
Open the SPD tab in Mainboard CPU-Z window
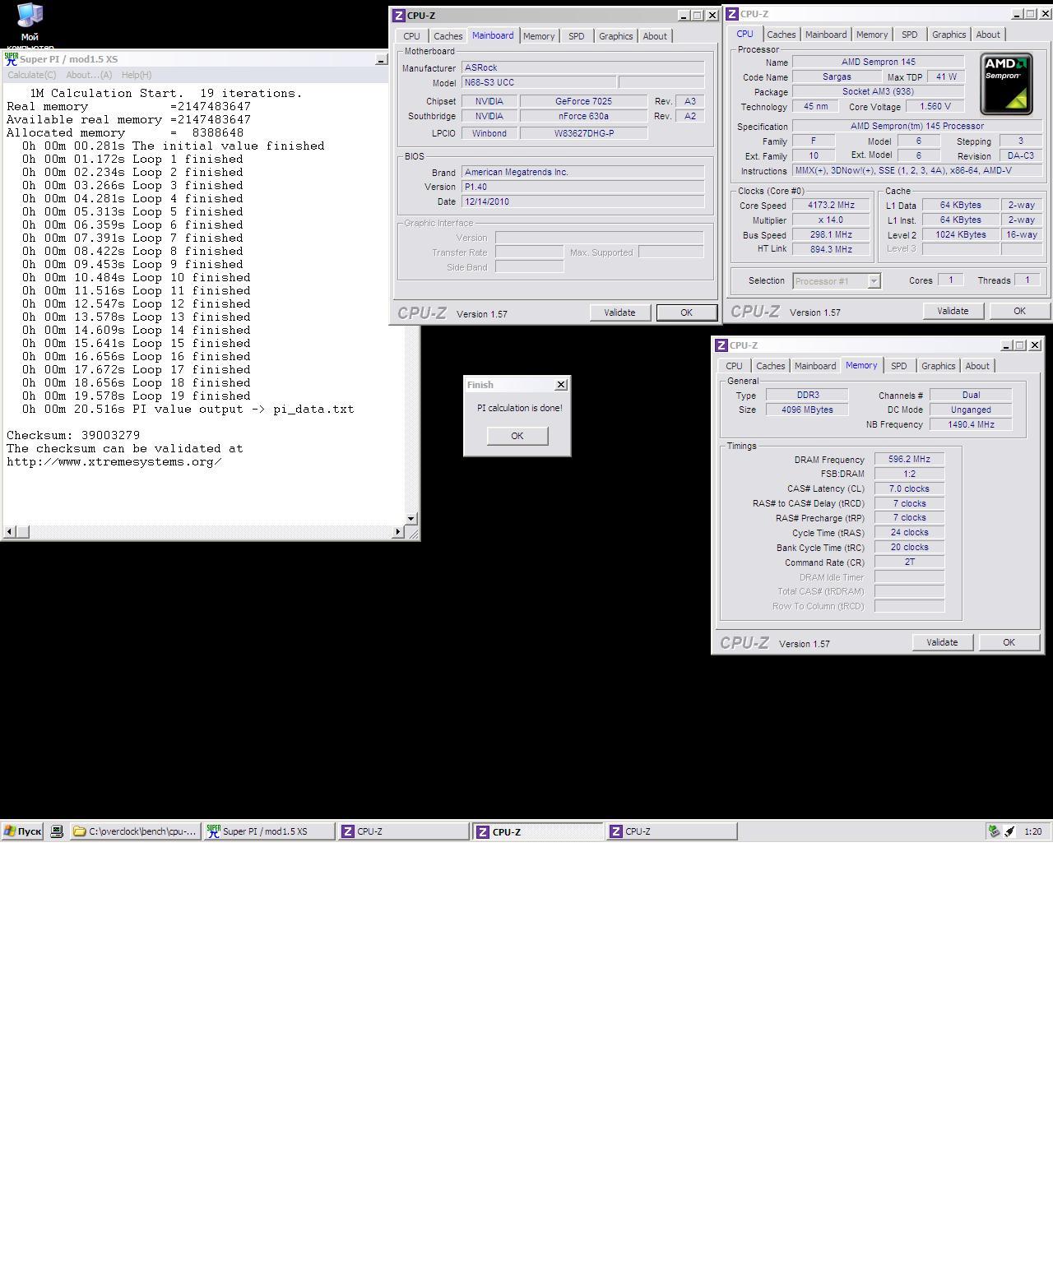click(x=577, y=36)
